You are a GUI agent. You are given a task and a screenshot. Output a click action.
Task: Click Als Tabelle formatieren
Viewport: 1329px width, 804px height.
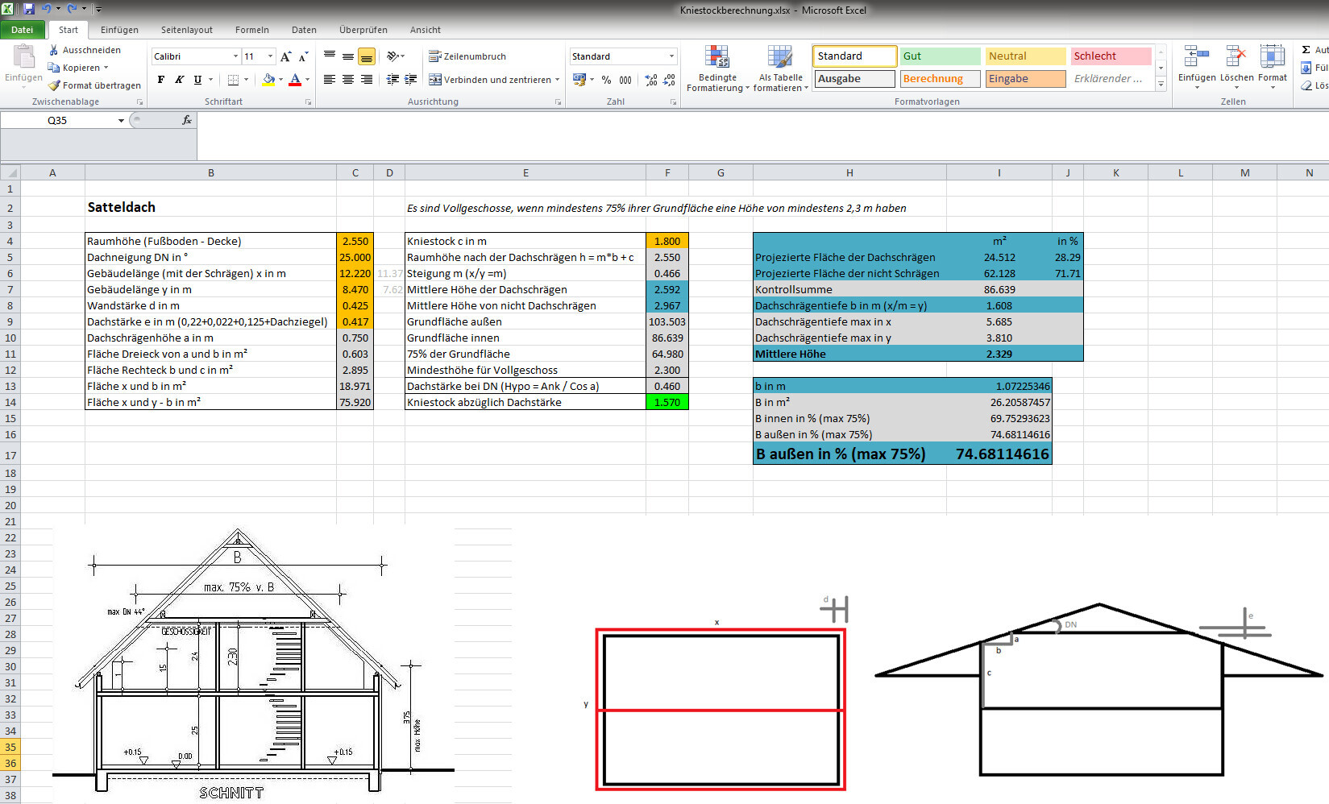point(779,68)
